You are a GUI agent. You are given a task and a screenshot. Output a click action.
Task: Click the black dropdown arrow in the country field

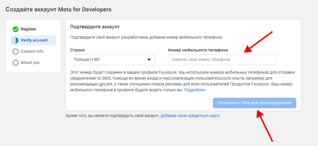tap(149, 60)
